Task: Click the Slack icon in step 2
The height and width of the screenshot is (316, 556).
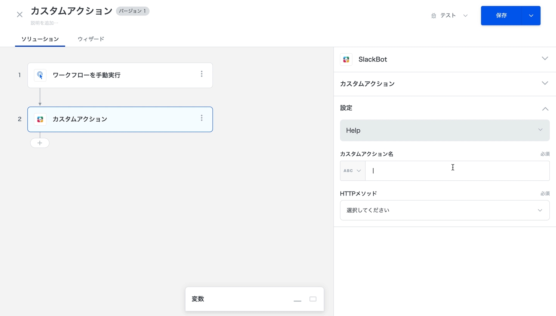Action: (40, 119)
